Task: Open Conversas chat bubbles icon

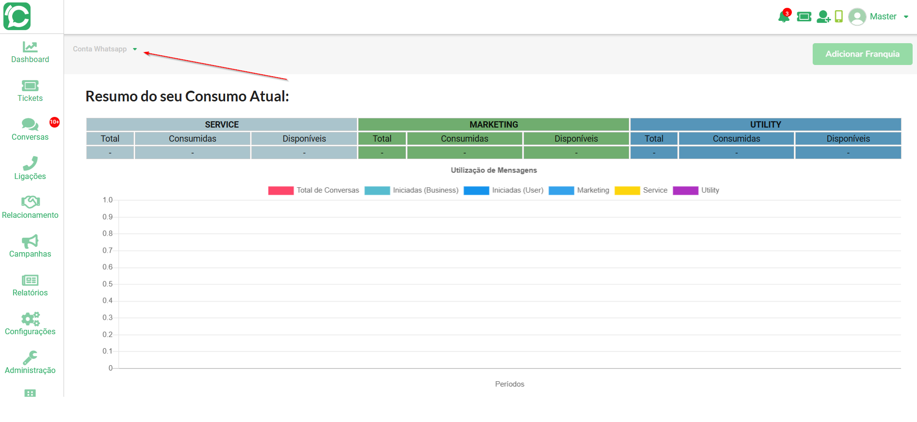Action: [x=30, y=125]
